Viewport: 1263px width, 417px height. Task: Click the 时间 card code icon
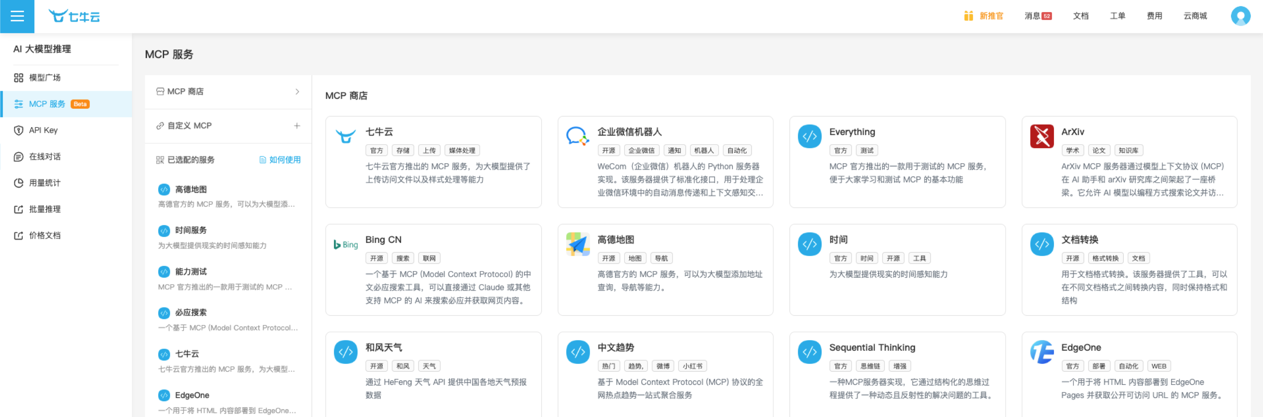coord(810,244)
